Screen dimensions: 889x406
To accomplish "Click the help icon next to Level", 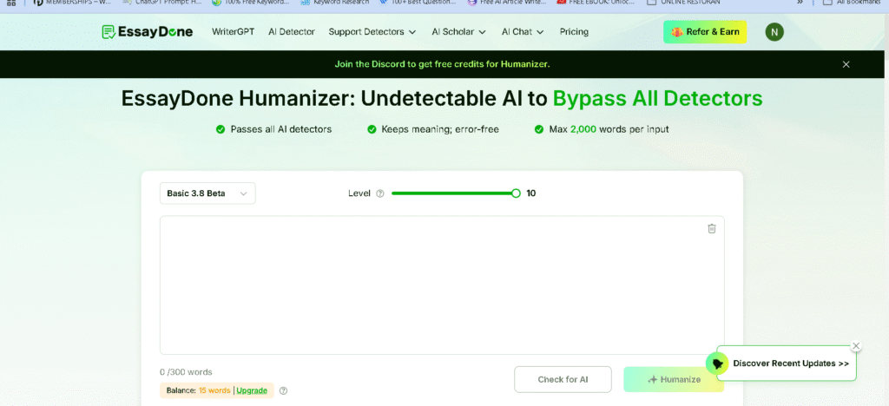I will click(380, 193).
